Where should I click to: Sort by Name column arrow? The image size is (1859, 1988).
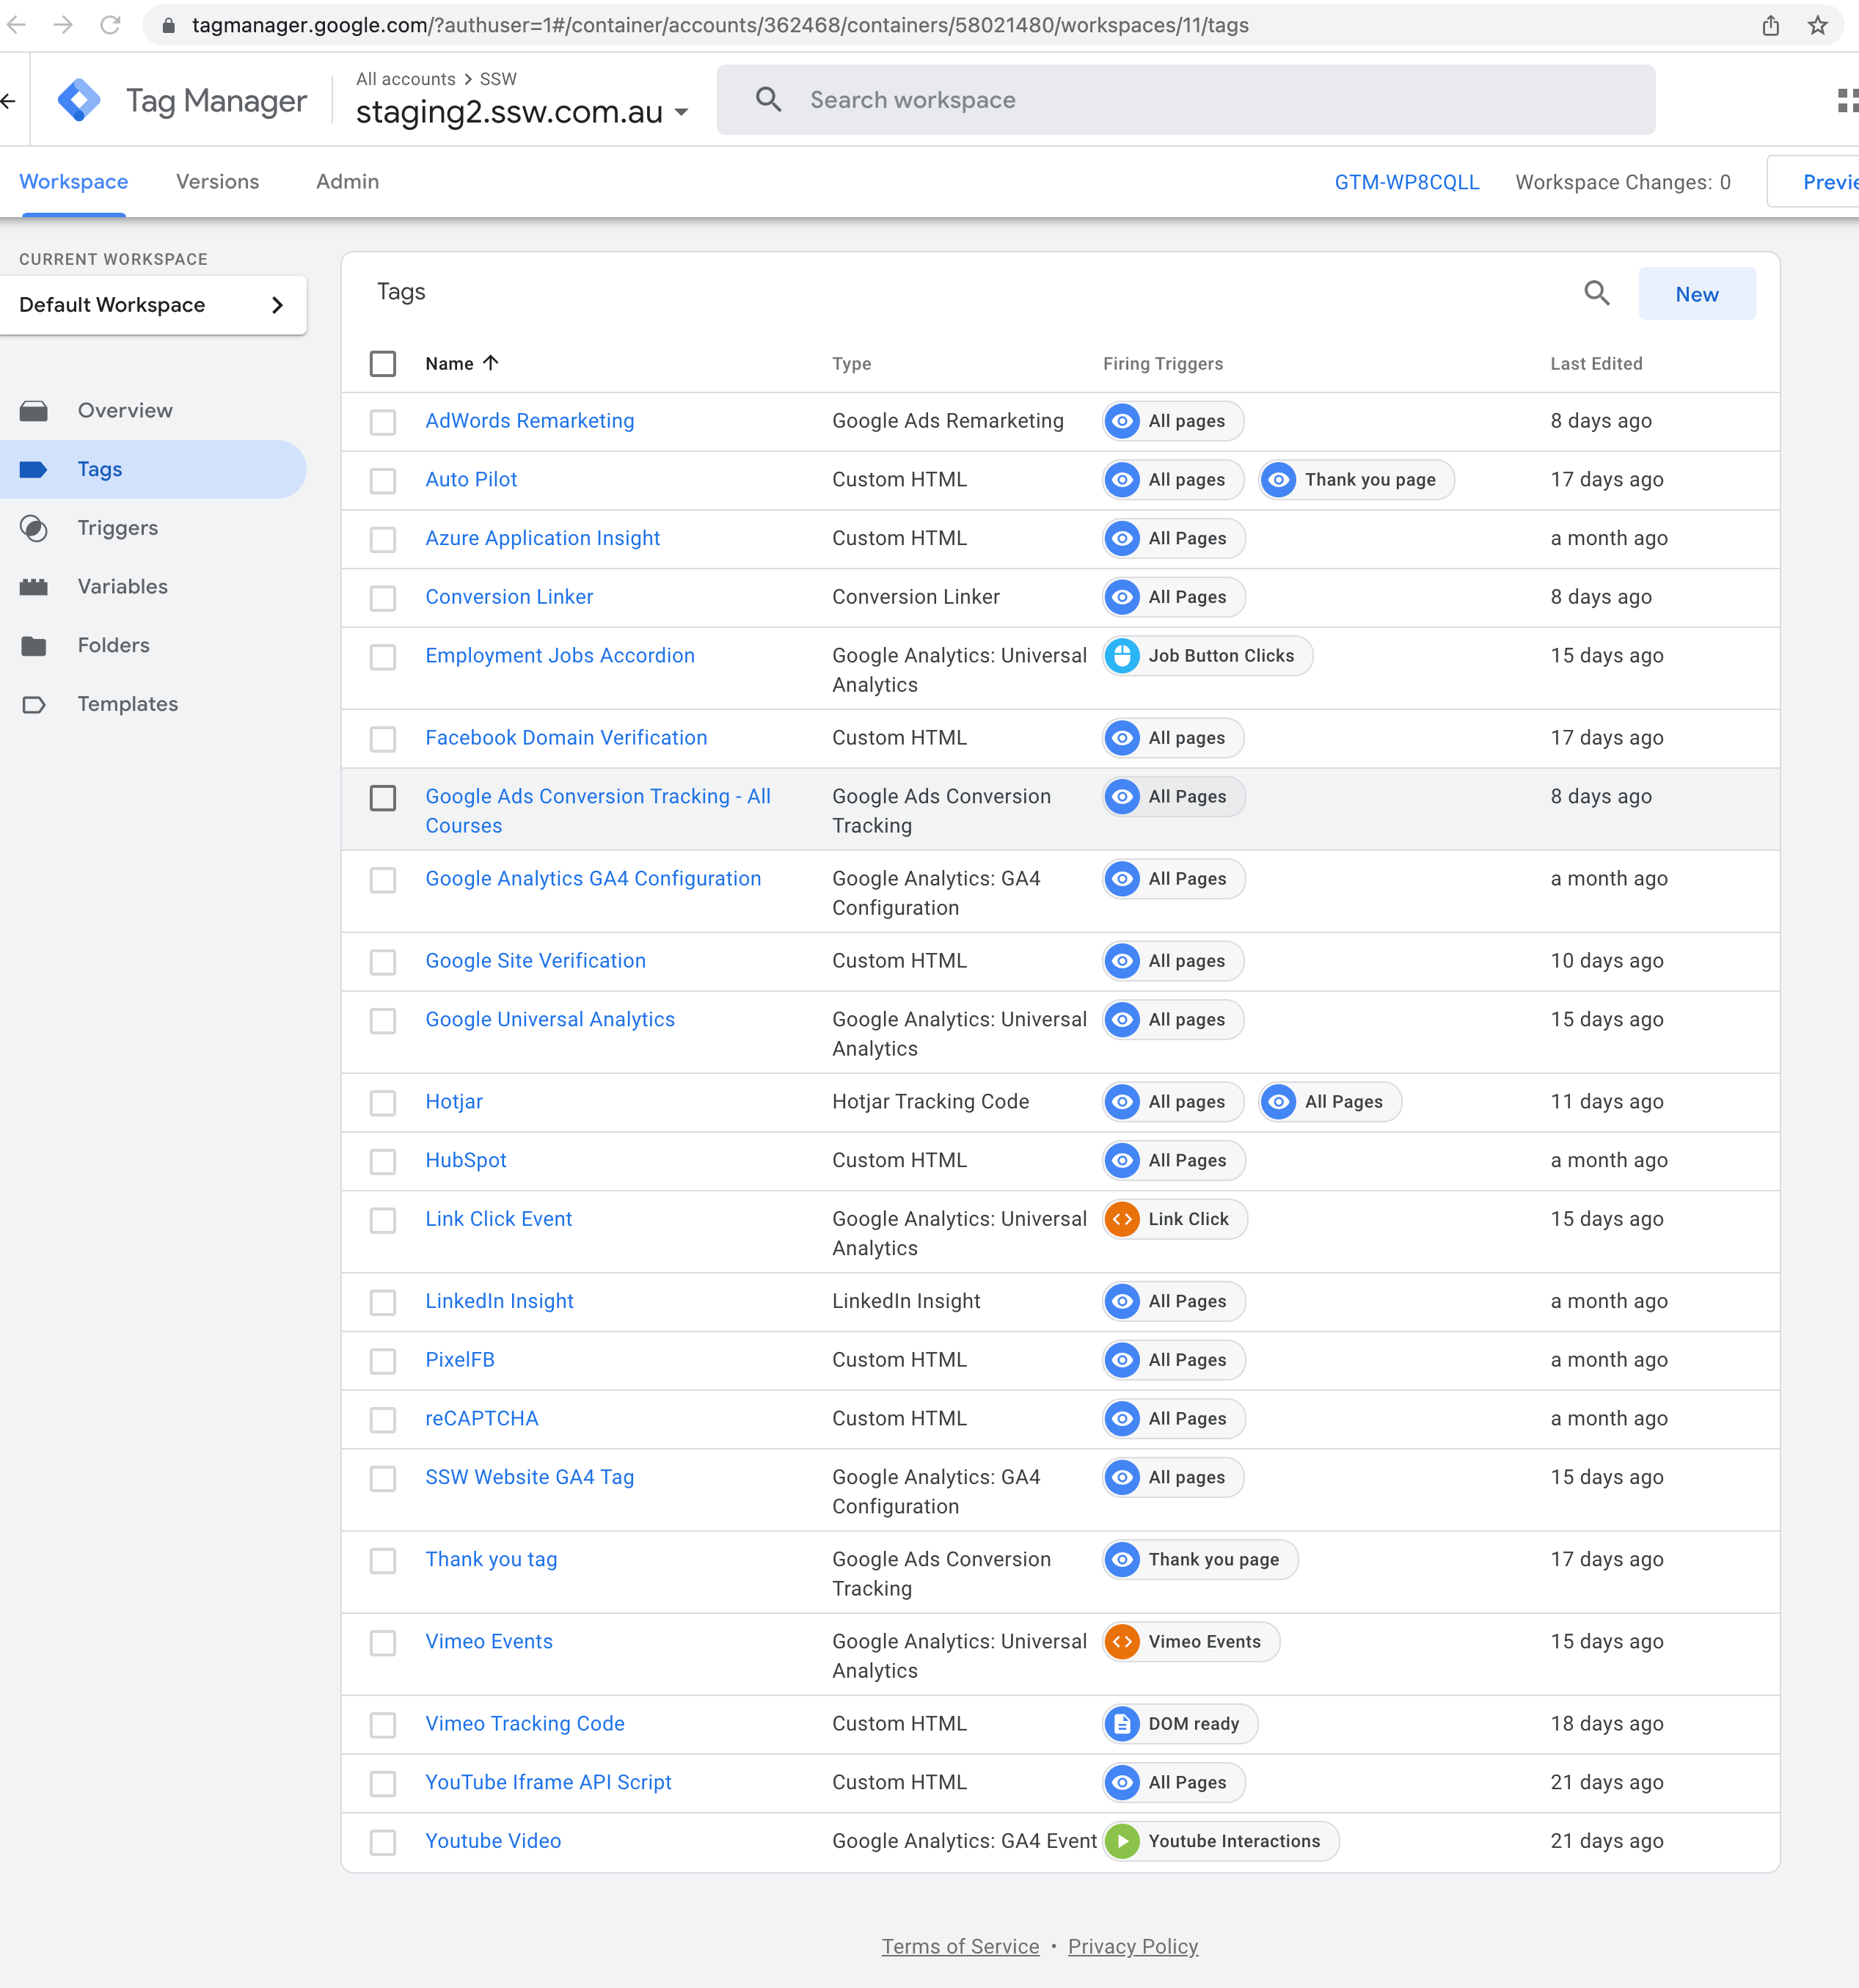491,363
